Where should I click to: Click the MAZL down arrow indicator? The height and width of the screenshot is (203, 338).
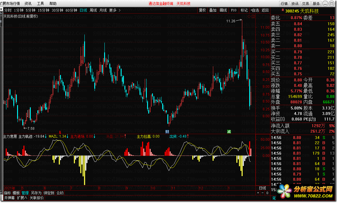[68, 136]
